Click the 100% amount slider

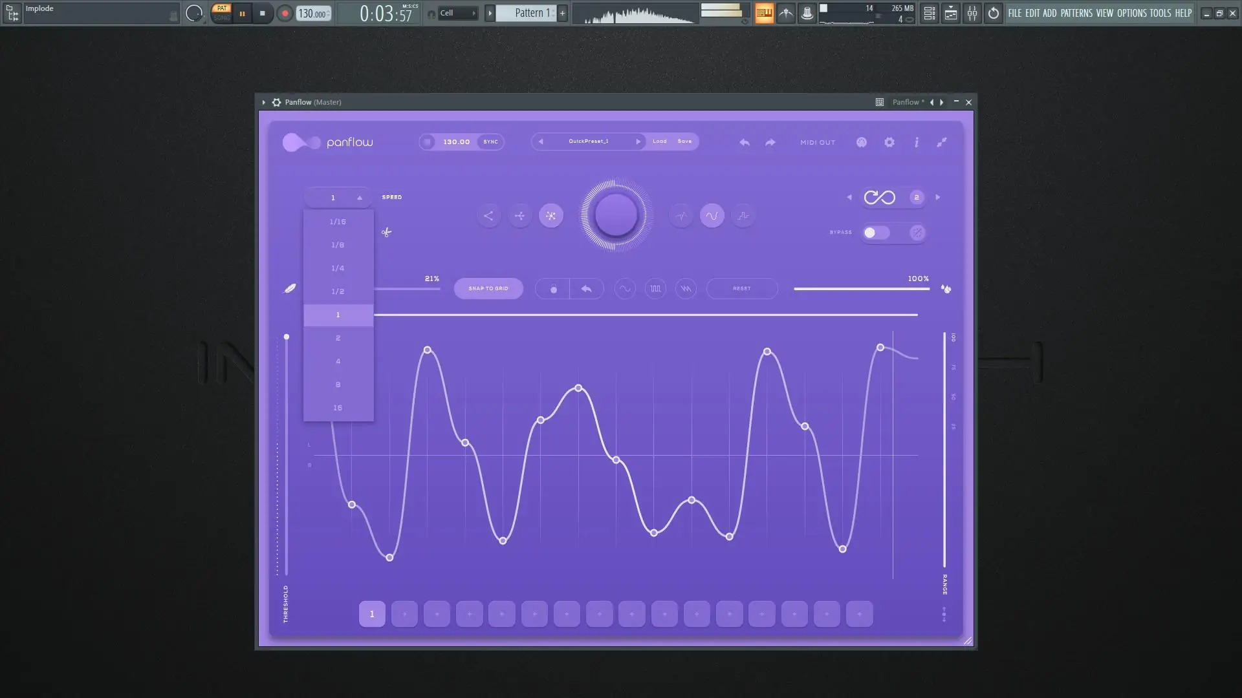pyautogui.click(x=861, y=289)
